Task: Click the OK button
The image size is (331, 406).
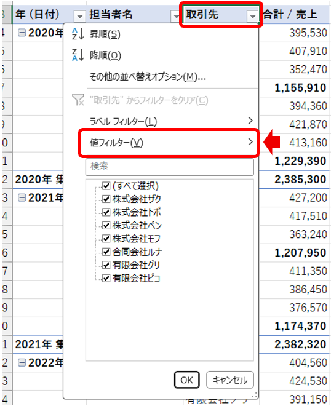Action: (187, 380)
